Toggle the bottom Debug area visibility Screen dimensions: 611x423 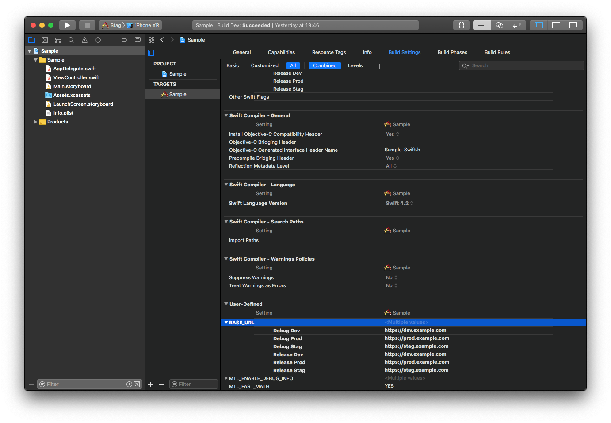(x=556, y=25)
